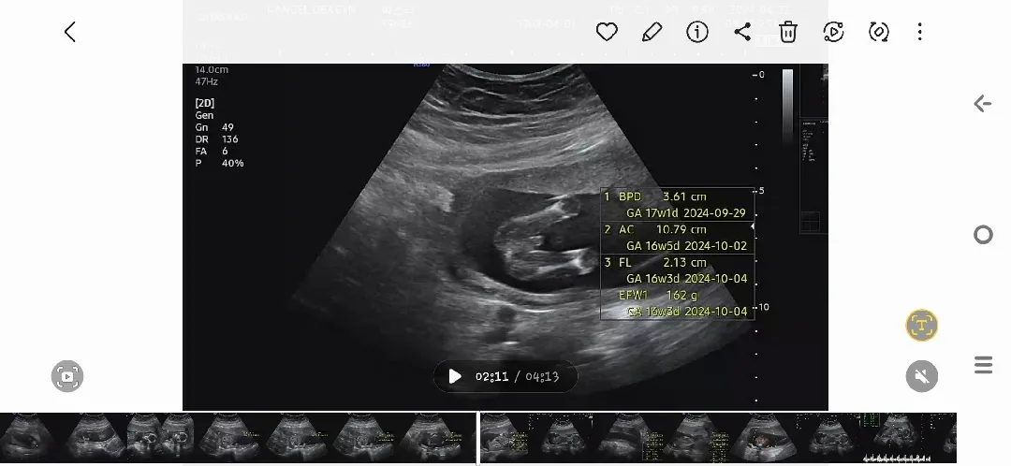This screenshot has width=1011, height=466.
Task: Mark the video as favorite with the heart
Action: (607, 32)
